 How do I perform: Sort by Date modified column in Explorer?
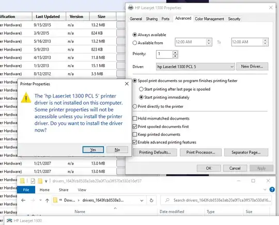(x=172, y=212)
